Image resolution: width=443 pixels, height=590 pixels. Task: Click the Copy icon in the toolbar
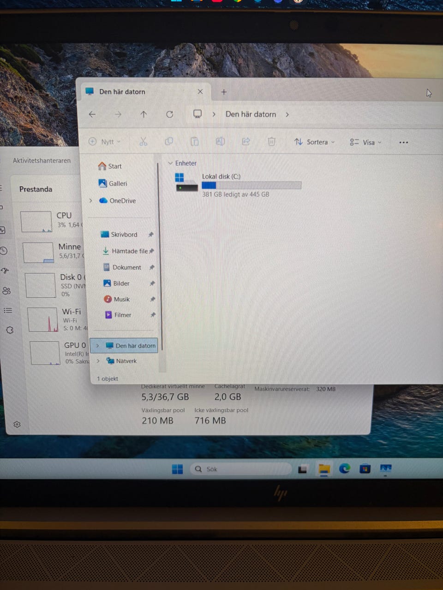pyautogui.click(x=169, y=142)
